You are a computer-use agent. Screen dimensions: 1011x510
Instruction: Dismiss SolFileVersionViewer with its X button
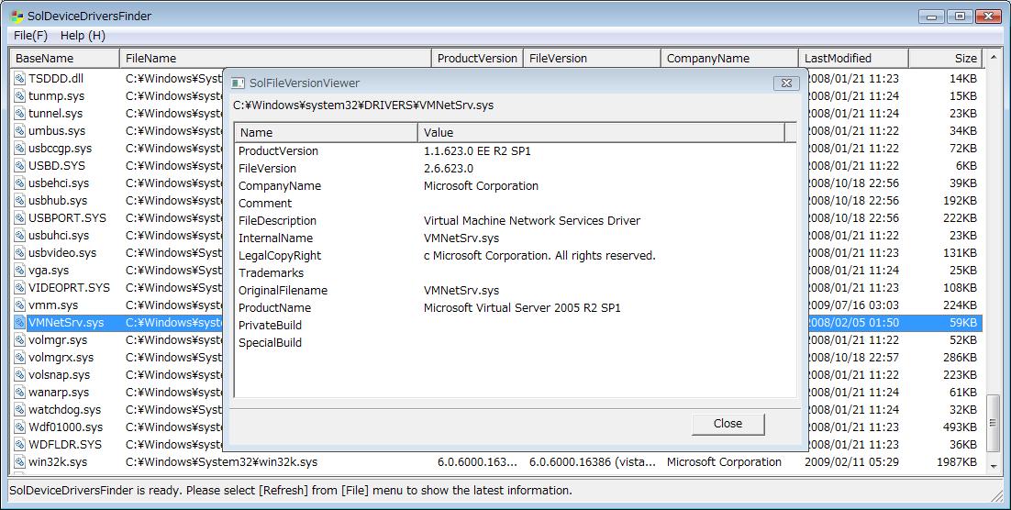(x=786, y=83)
